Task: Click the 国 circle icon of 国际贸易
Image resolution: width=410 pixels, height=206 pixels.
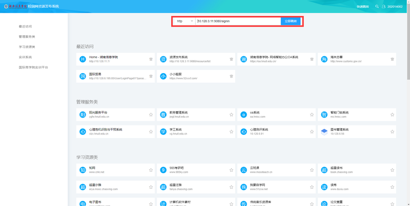Action: click(83, 76)
